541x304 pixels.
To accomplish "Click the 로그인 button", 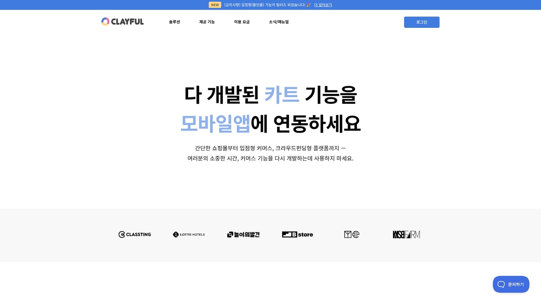I will [x=421, y=22].
